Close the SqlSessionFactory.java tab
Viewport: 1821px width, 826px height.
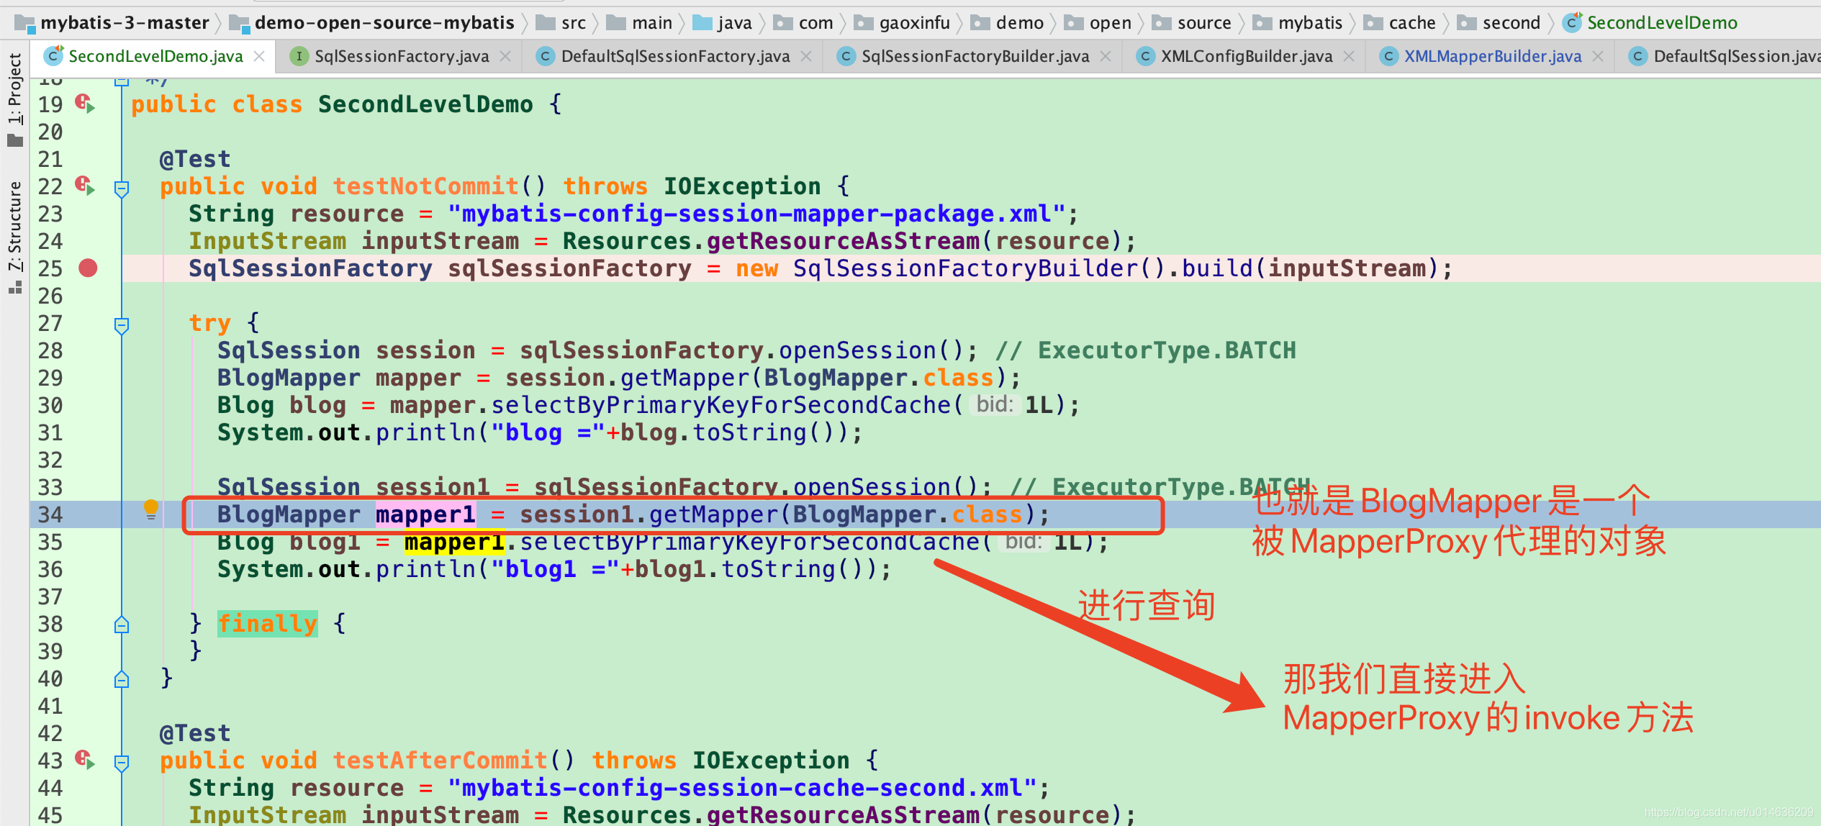tap(505, 56)
